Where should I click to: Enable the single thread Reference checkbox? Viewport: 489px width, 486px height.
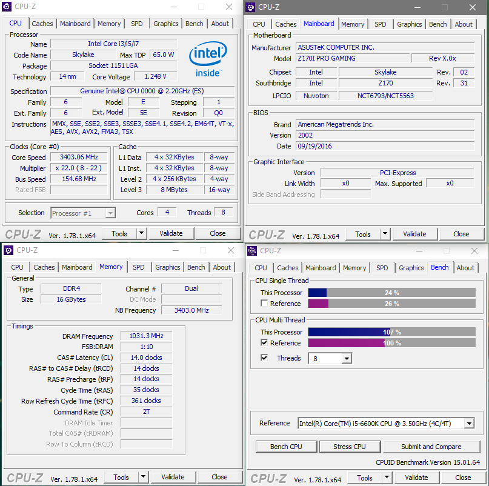(264, 303)
